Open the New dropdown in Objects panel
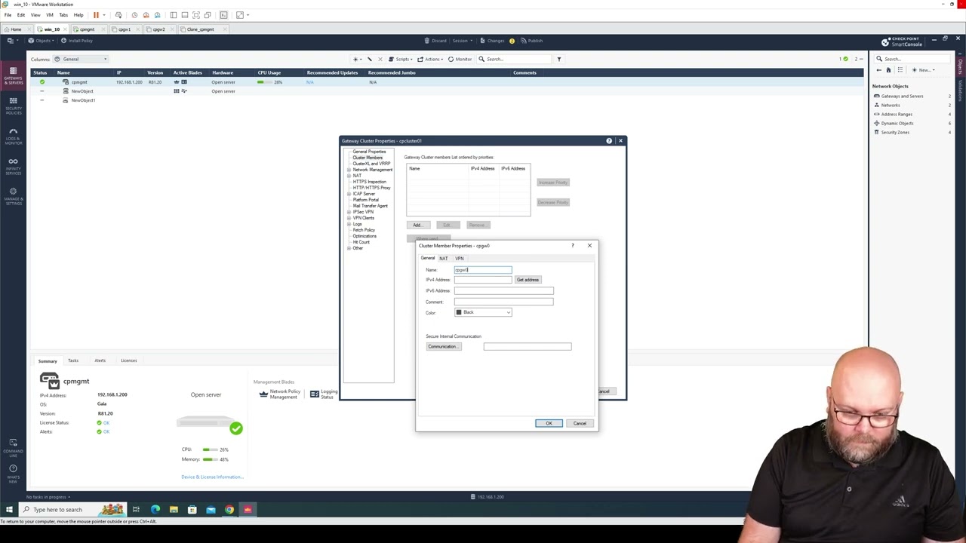 coord(923,70)
